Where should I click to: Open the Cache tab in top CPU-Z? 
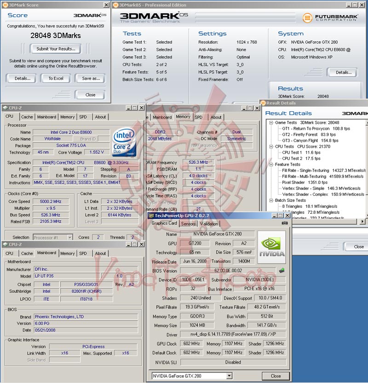[27, 117]
